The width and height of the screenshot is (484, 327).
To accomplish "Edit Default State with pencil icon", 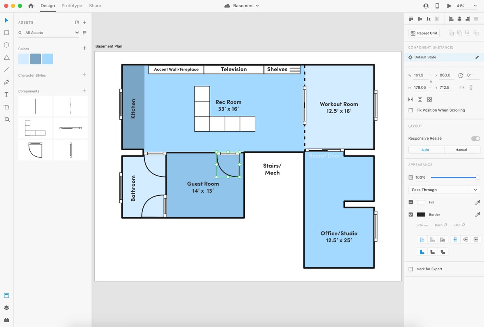I will pos(477,57).
